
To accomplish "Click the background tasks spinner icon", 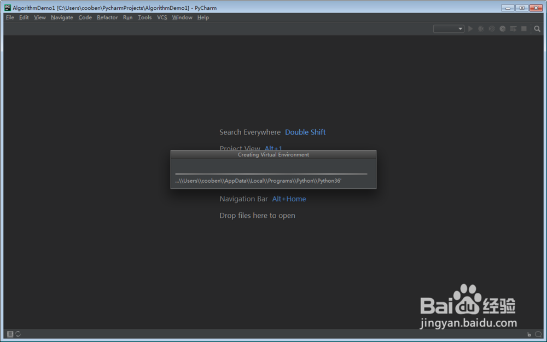I will point(18,334).
